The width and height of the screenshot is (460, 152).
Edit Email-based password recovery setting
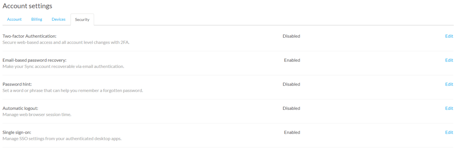449,60
